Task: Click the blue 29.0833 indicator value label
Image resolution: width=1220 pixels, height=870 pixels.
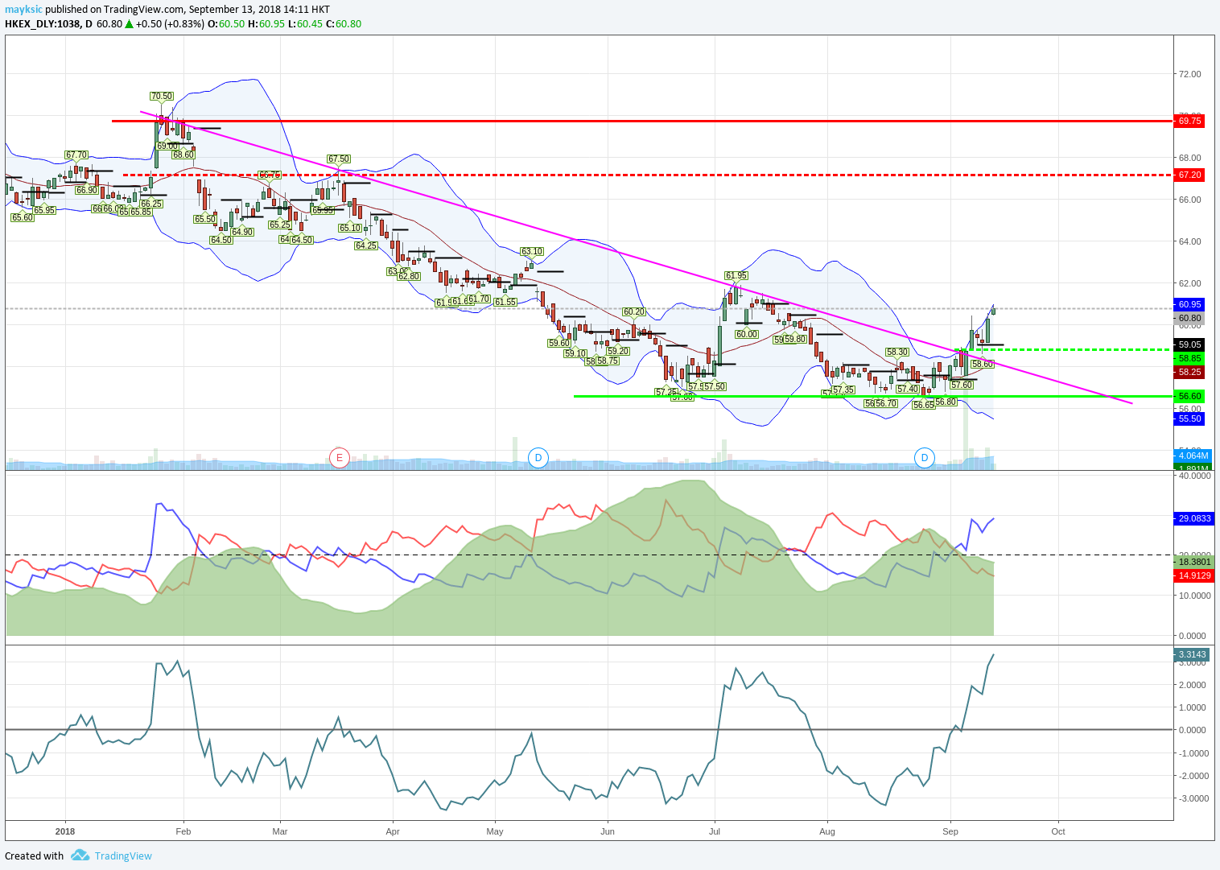Action: click(x=1194, y=518)
